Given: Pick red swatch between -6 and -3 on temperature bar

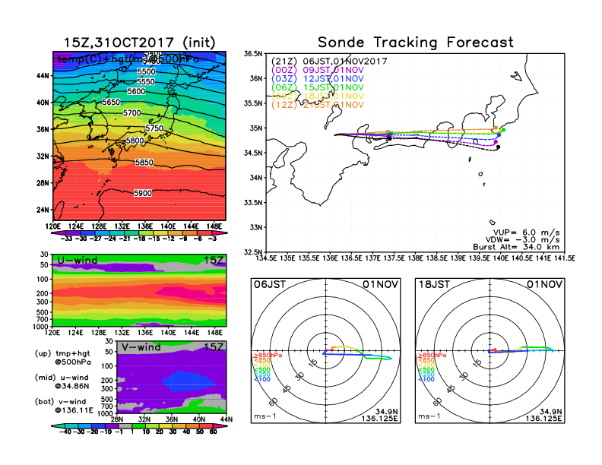Looking at the screenshot, I should (204, 233).
